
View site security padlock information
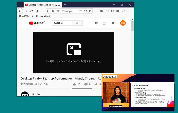tap(53, 11)
